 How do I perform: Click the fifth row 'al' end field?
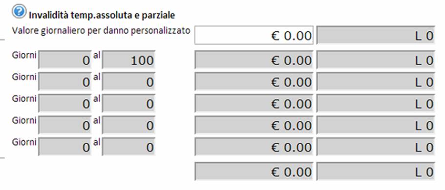tap(128, 147)
